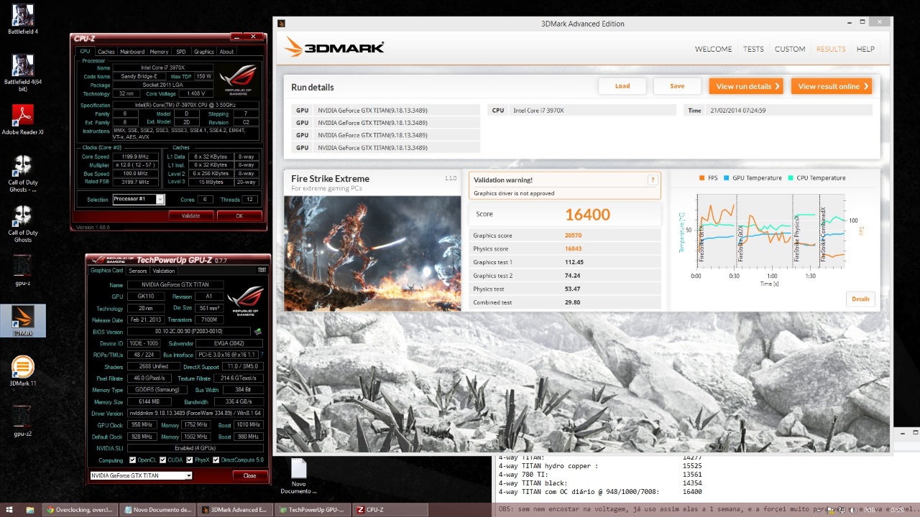Click Save button in Run details
This screenshot has height=517, width=920.
(677, 86)
